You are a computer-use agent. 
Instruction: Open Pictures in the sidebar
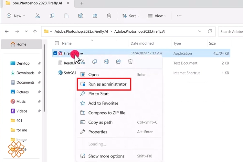coord(23,92)
